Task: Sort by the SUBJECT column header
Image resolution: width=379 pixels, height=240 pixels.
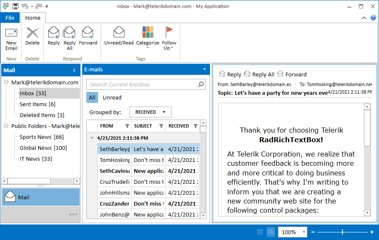Action: 143,126
